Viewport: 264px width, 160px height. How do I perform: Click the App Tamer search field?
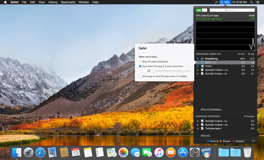(x=232, y=10)
